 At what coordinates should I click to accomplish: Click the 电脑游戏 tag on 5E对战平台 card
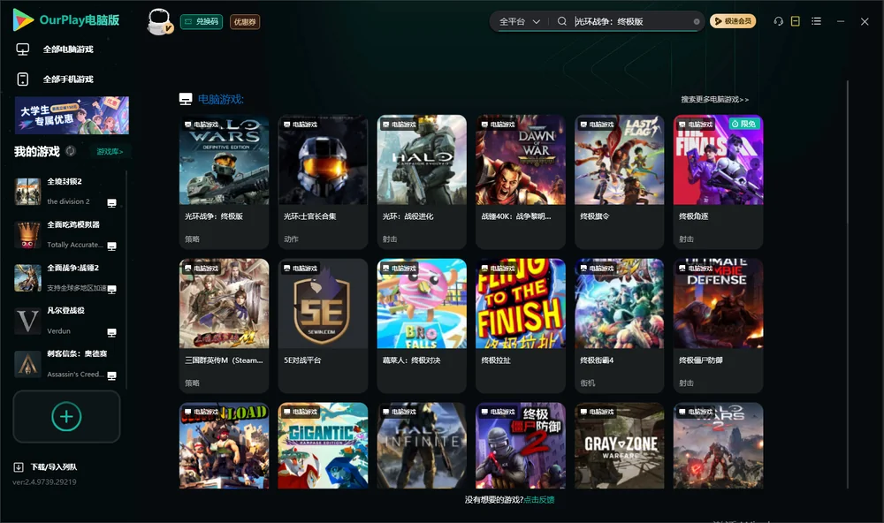[301, 269]
